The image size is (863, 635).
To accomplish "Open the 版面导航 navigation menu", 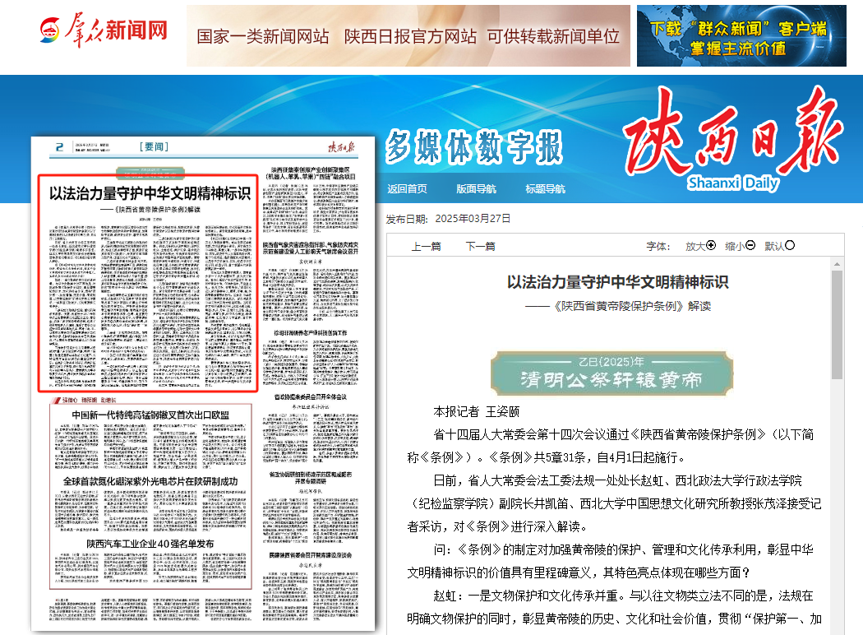I will [476, 189].
